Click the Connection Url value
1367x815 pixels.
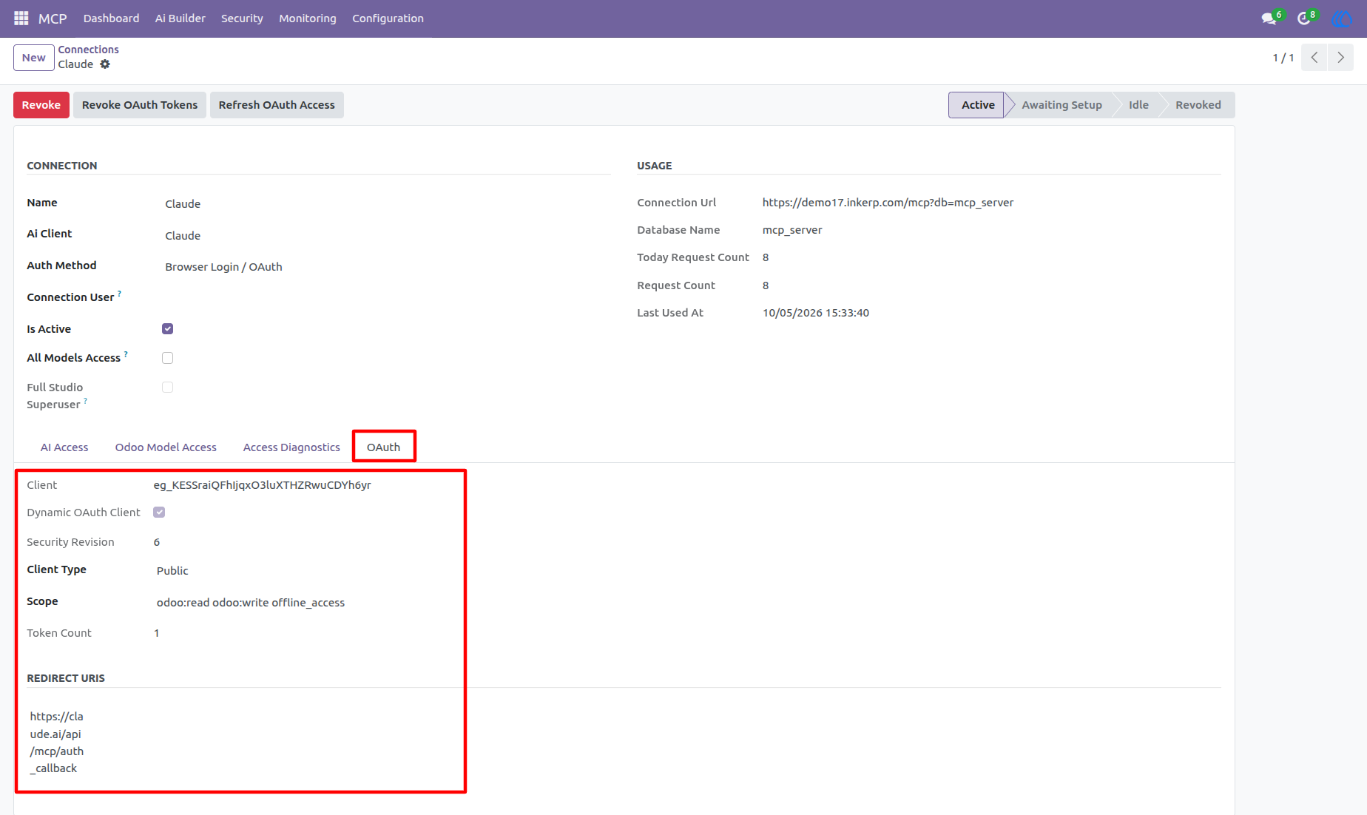(x=888, y=203)
